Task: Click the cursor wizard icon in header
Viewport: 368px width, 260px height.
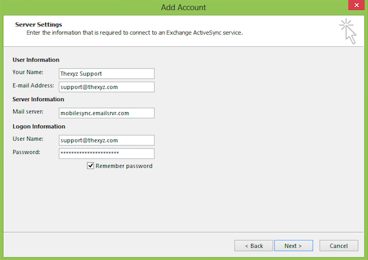Action: point(348,31)
